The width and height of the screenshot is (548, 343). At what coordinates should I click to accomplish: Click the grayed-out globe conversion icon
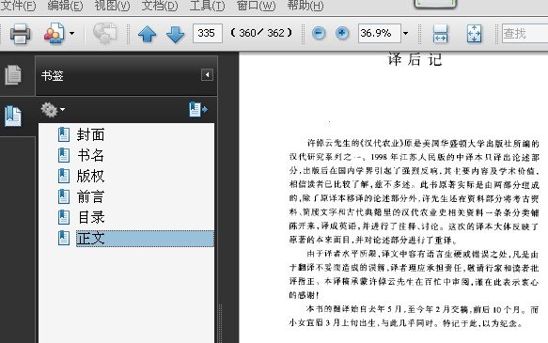point(104,34)
